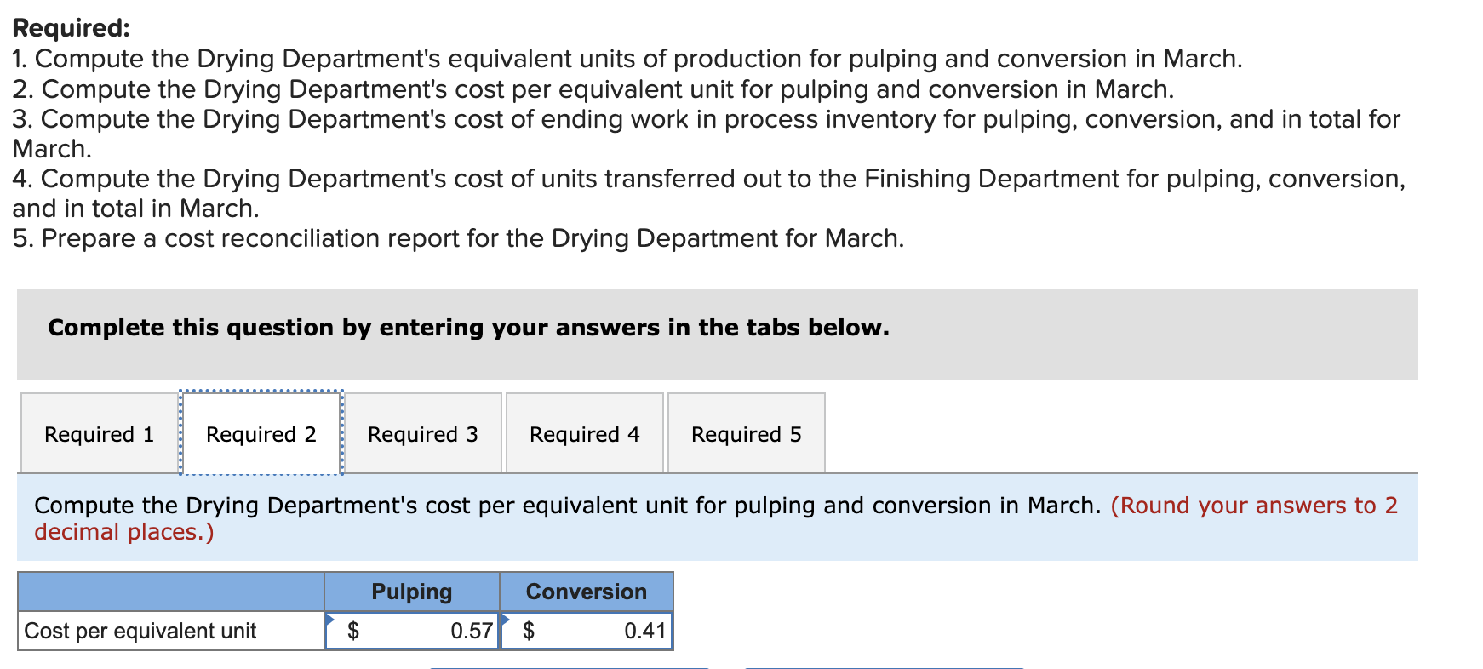The width and height of the screenshot is (1483, 669).
Task: Switch to the Required 3 tab
Action: click(422, 434)
